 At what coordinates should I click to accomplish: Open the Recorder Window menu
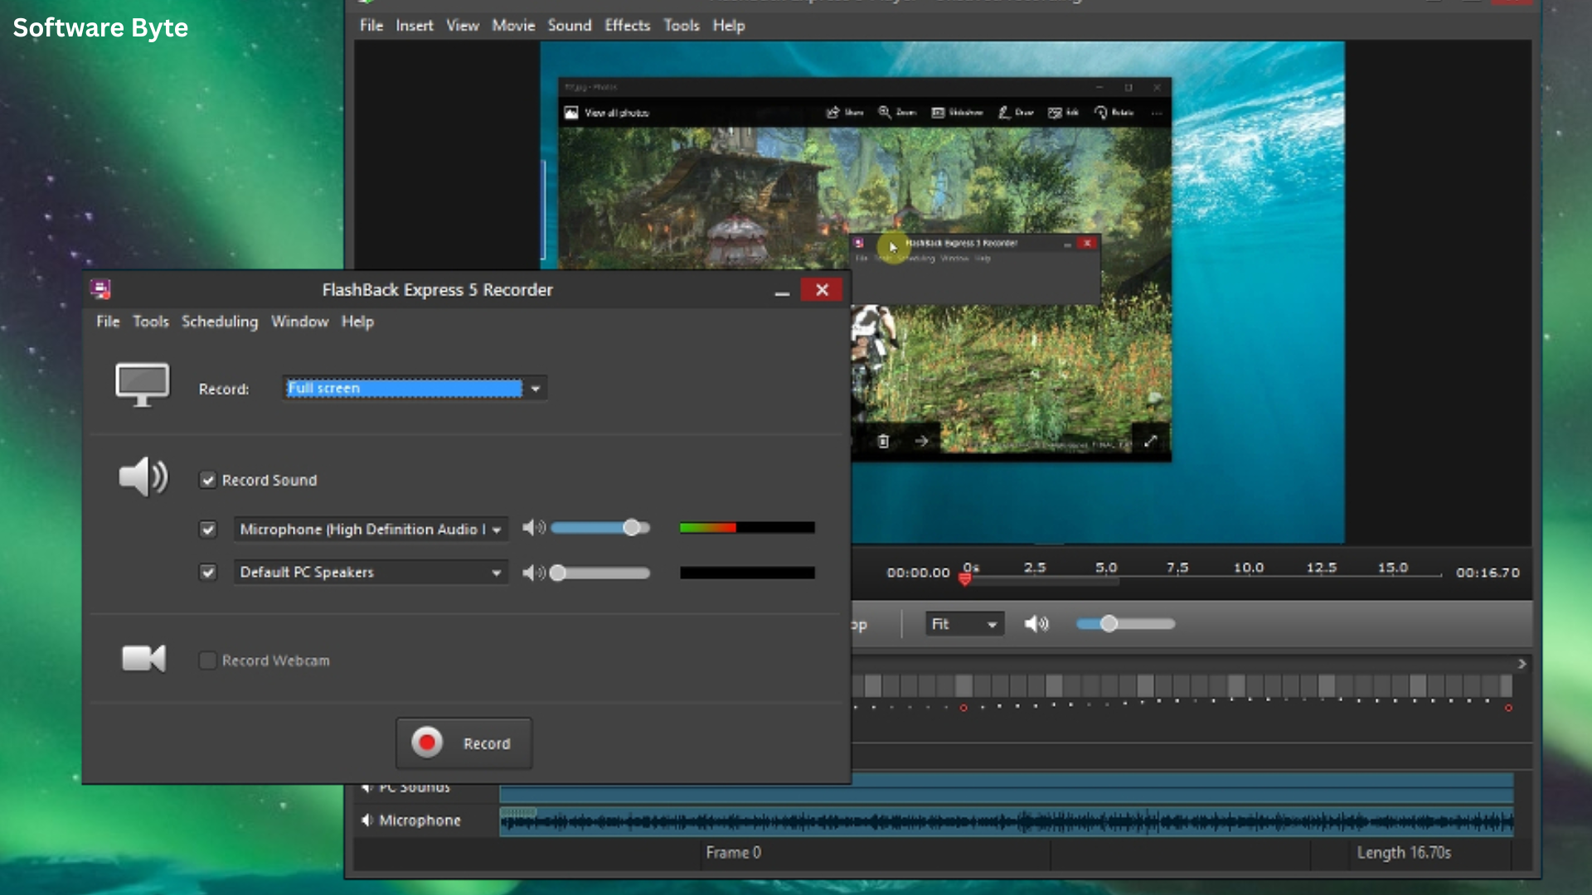point(299,322)
